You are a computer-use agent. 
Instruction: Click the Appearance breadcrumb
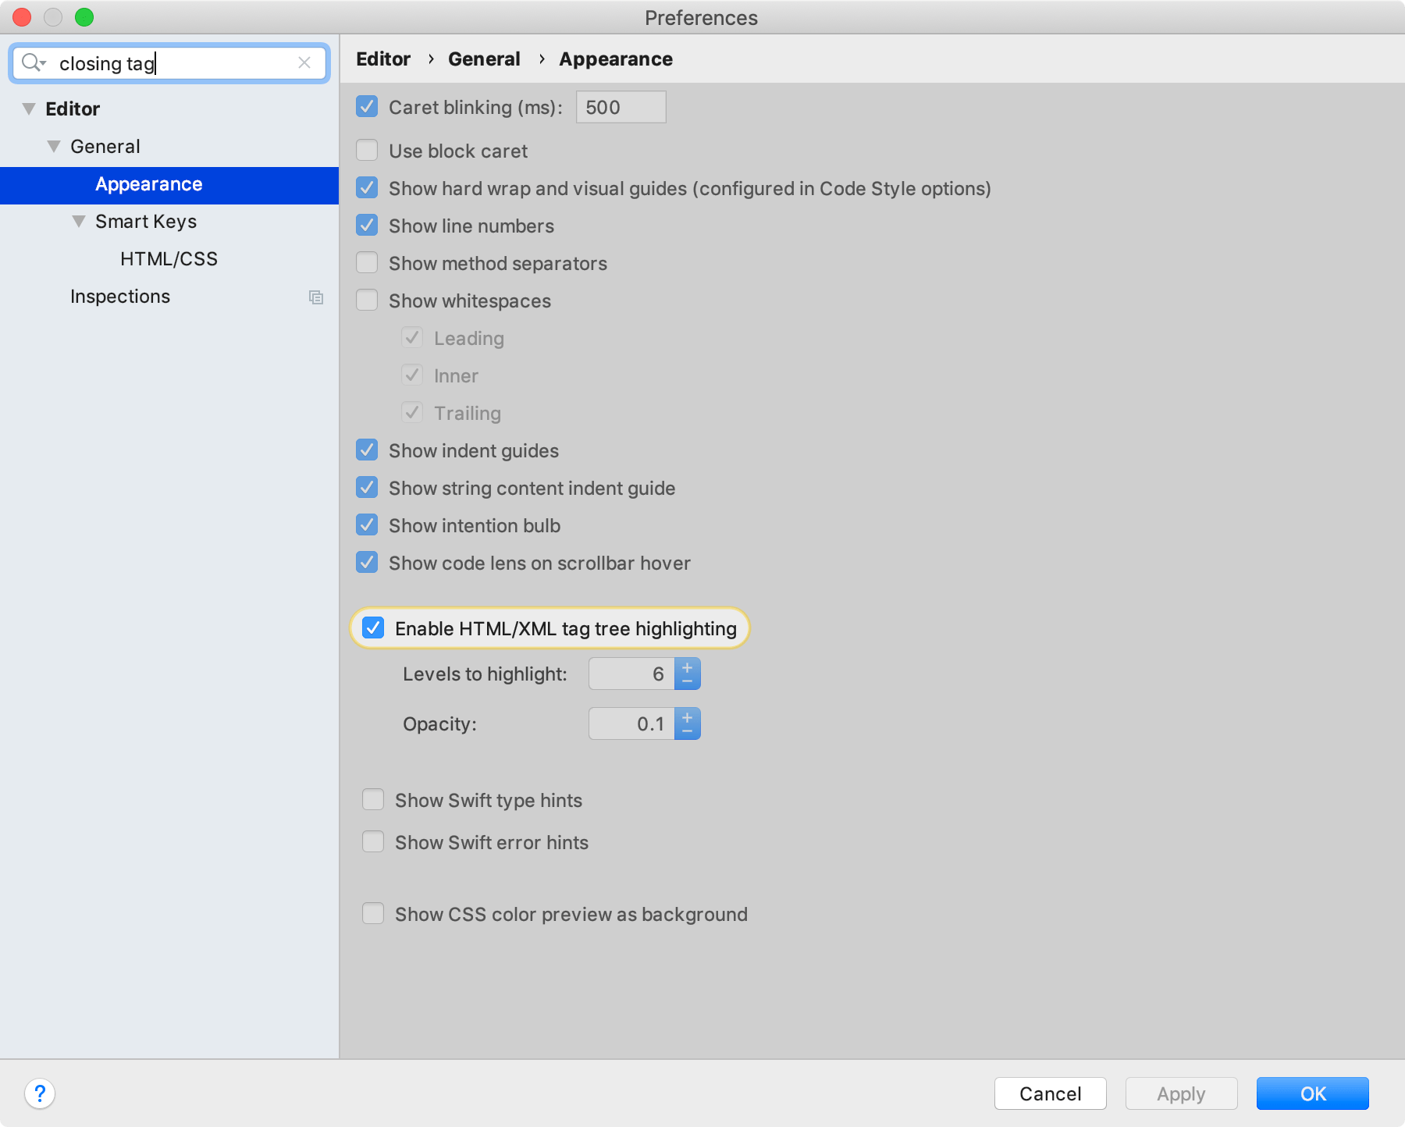click(616, 59)
